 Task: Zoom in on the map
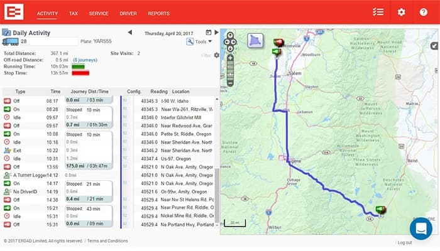pos(231,58)
